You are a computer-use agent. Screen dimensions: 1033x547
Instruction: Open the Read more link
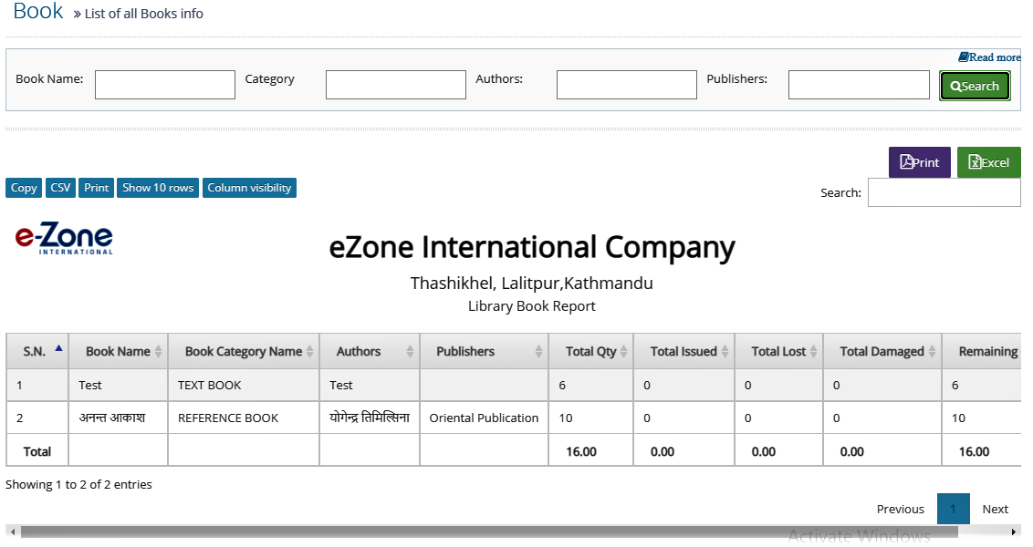coord(989,57)
